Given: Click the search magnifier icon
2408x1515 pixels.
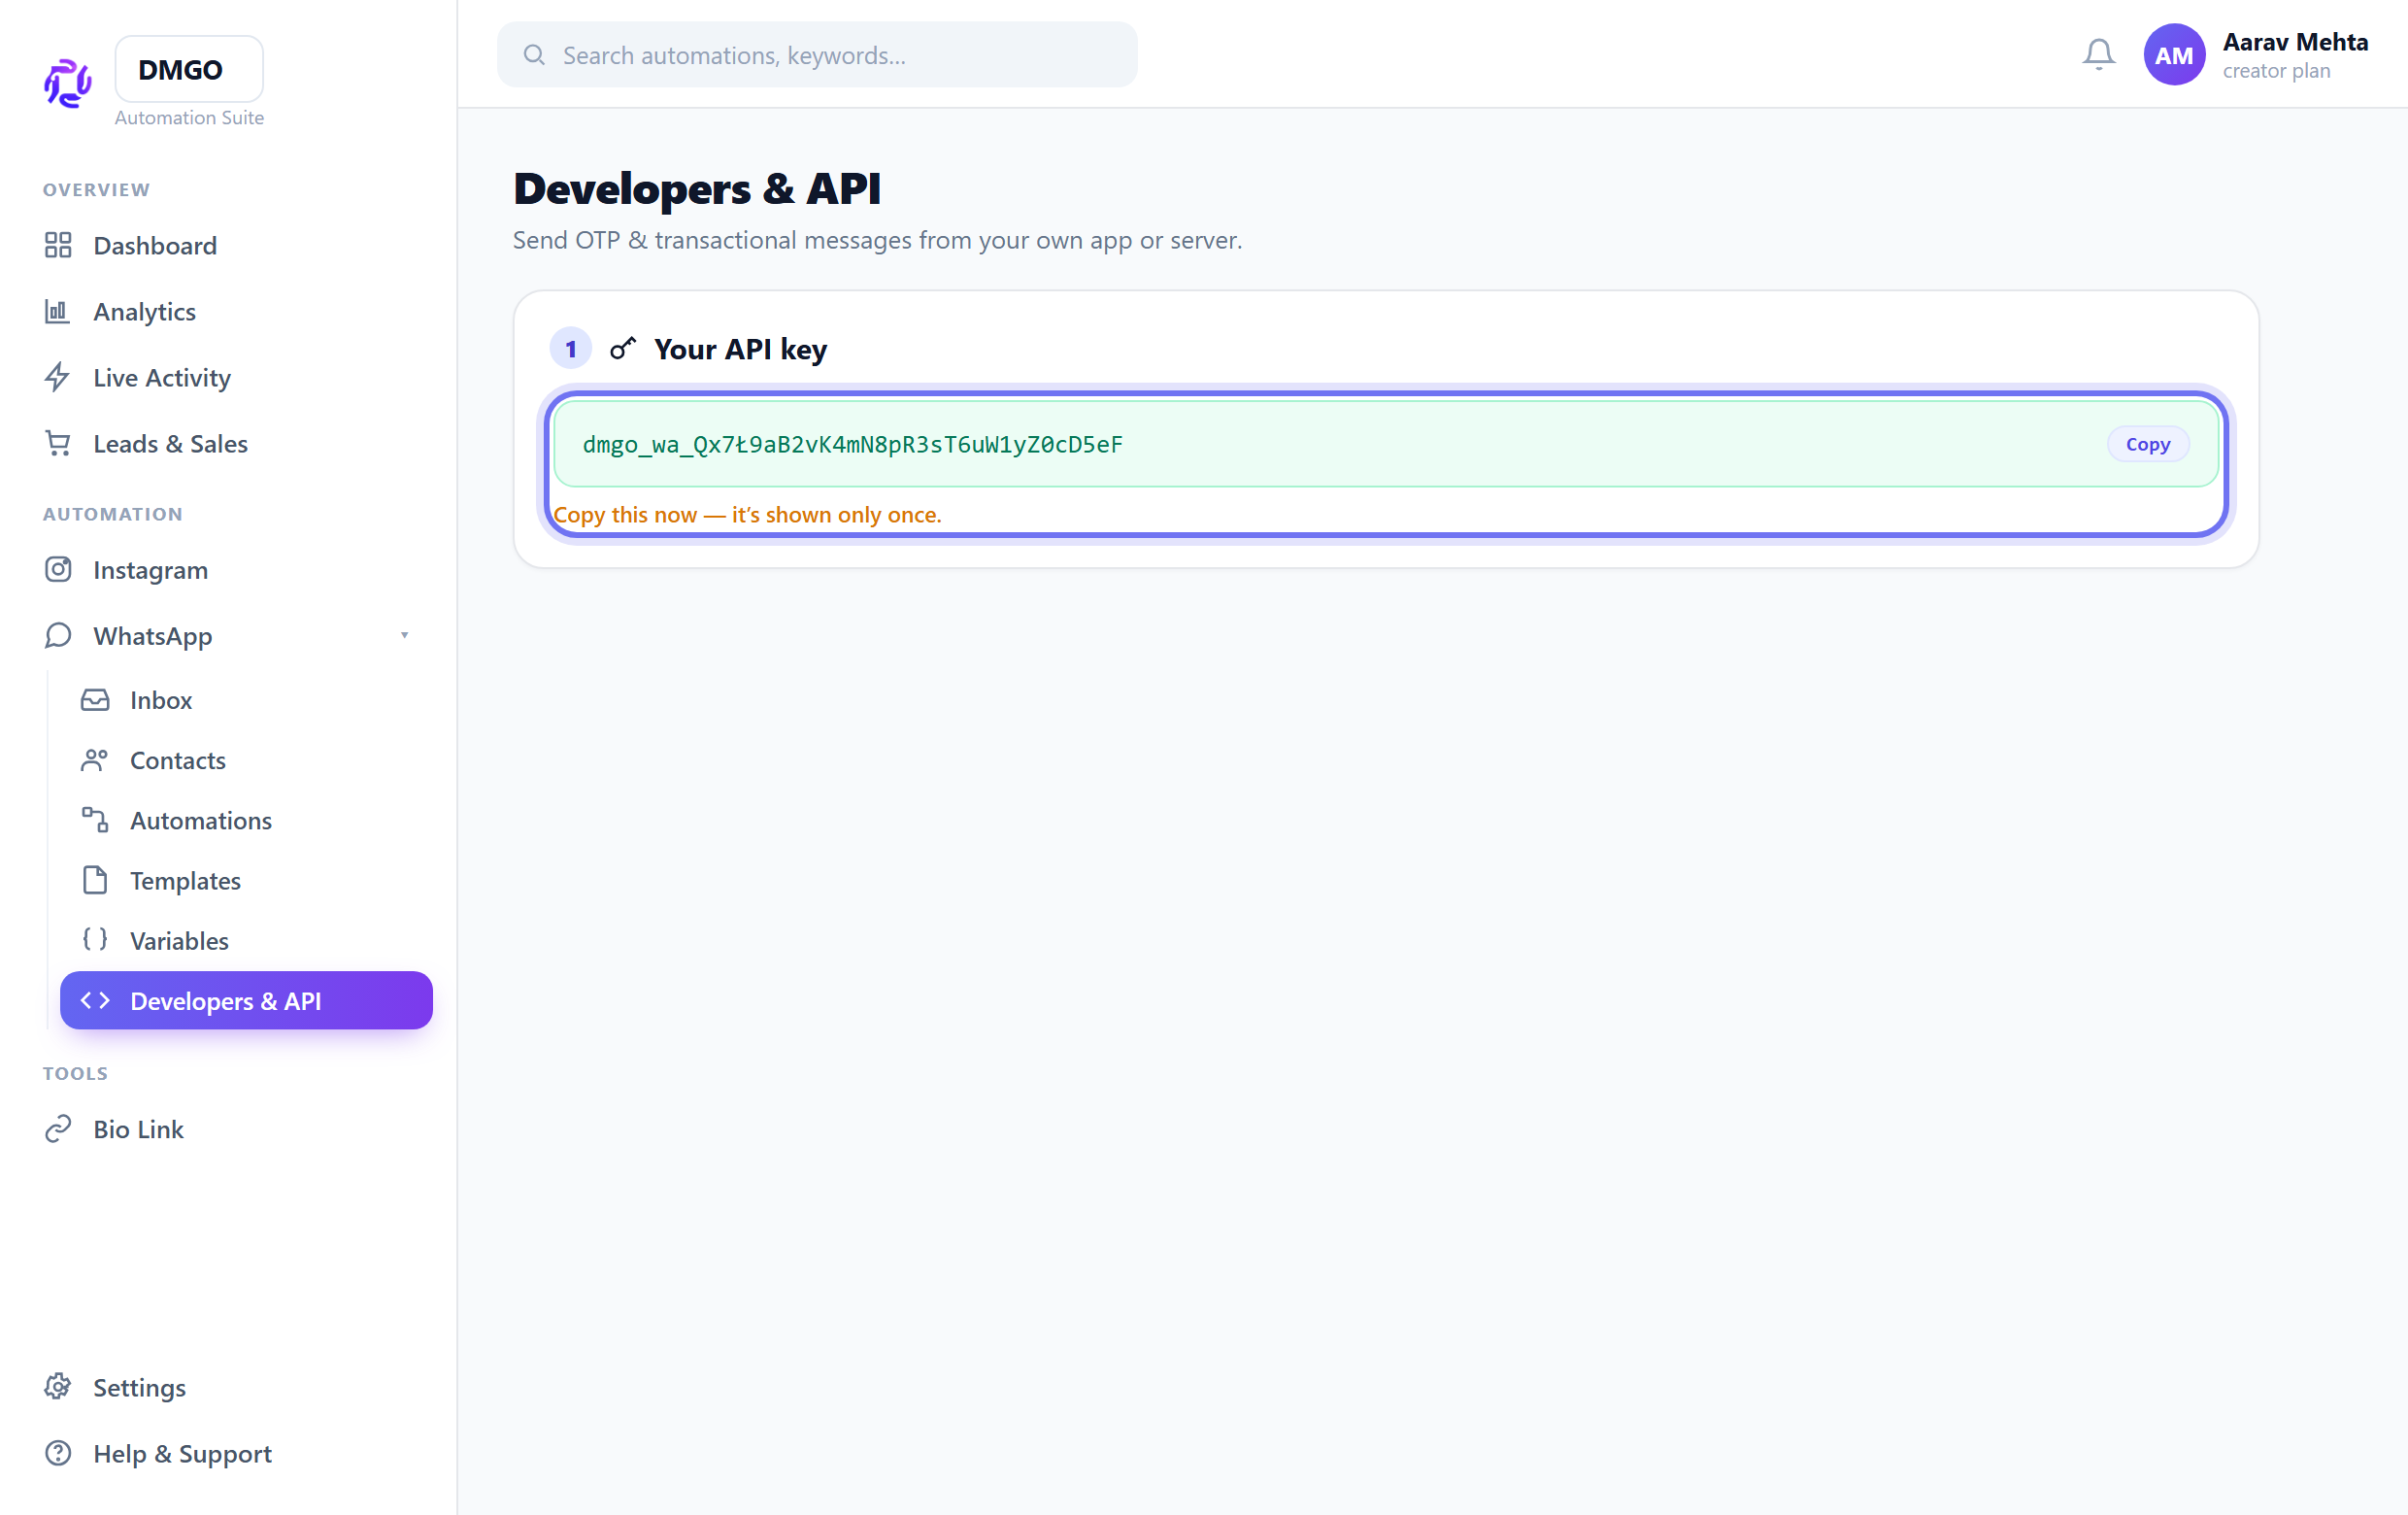Looking at the screenshot, I should 534,55.
